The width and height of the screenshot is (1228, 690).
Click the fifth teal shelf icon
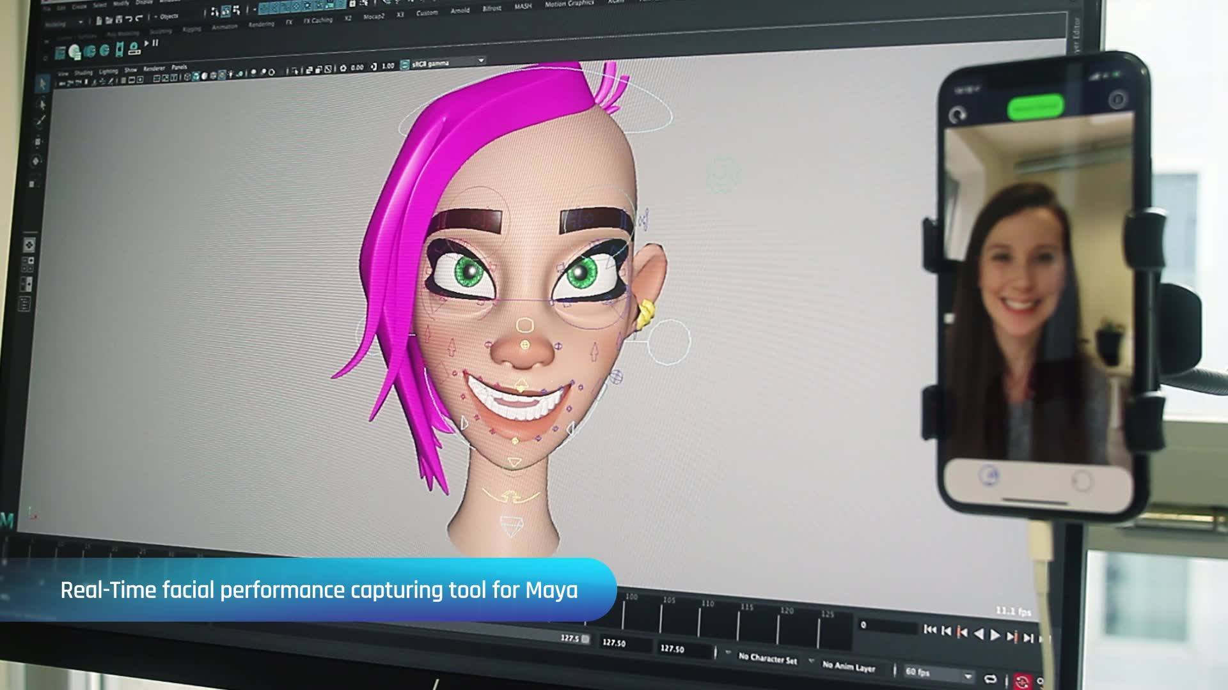(120, 49)
